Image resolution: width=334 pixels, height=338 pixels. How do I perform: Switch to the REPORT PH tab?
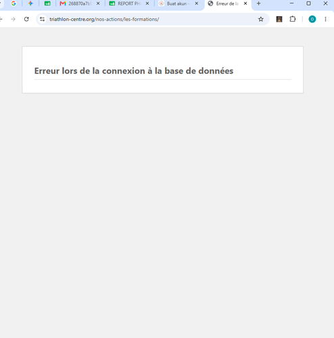(129, 3)
